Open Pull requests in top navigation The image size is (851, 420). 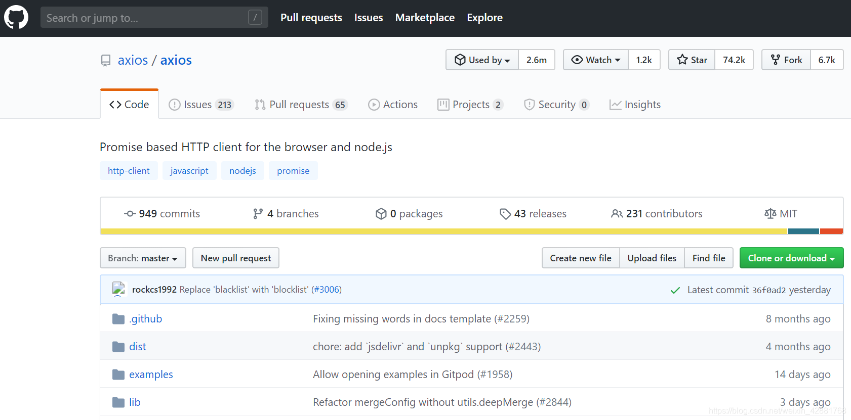click(311, 18)
